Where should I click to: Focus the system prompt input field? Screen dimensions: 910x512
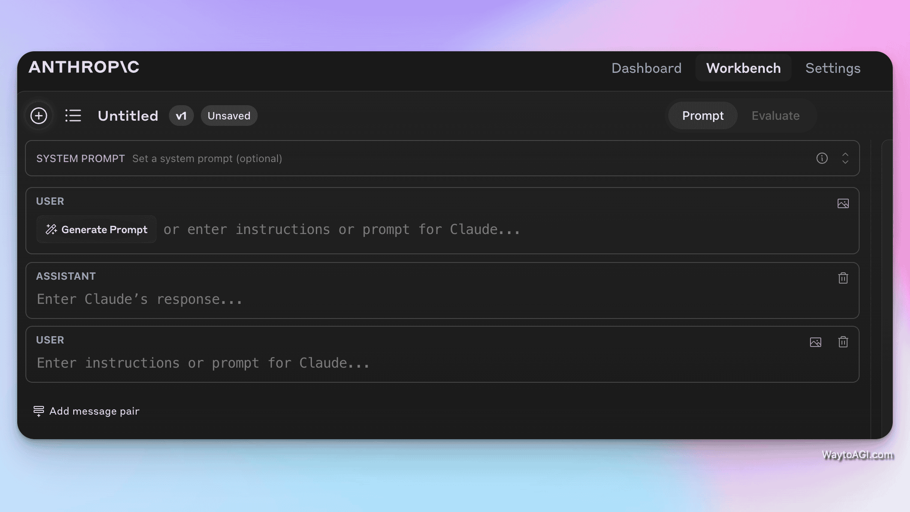pyautogui.click(x=442, y=158)
